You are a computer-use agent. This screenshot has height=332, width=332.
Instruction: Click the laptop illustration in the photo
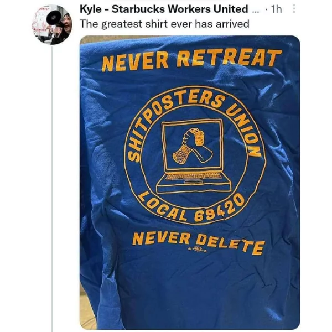point(193,156)
